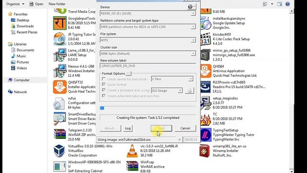
Task: Click the Explorer scrollbar up arrow
Action: tap(292, 12)
